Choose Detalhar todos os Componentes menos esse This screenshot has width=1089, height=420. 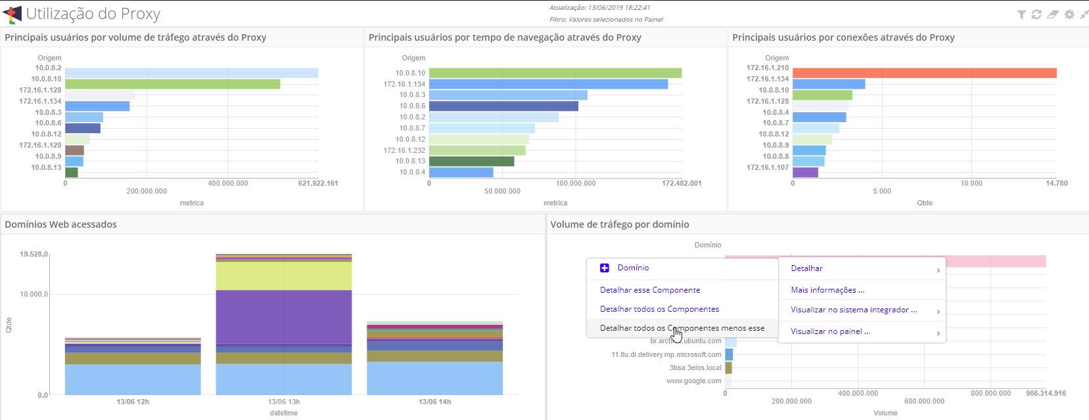coord(682,328)
